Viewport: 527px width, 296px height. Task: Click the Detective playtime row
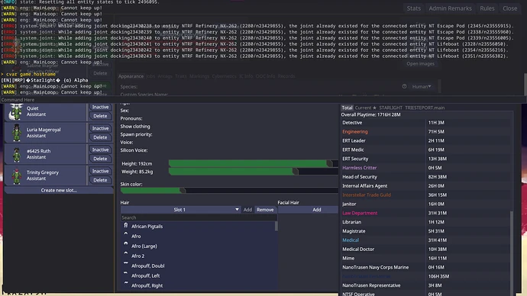pyautogui.click(x=425, y=123)
